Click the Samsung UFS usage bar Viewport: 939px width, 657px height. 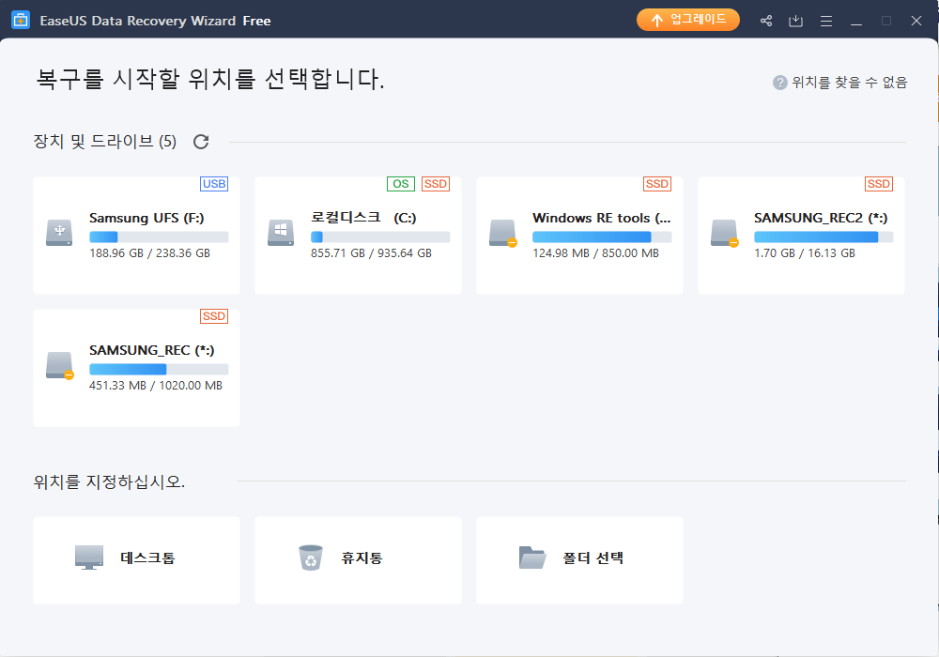tap(159, 237)
